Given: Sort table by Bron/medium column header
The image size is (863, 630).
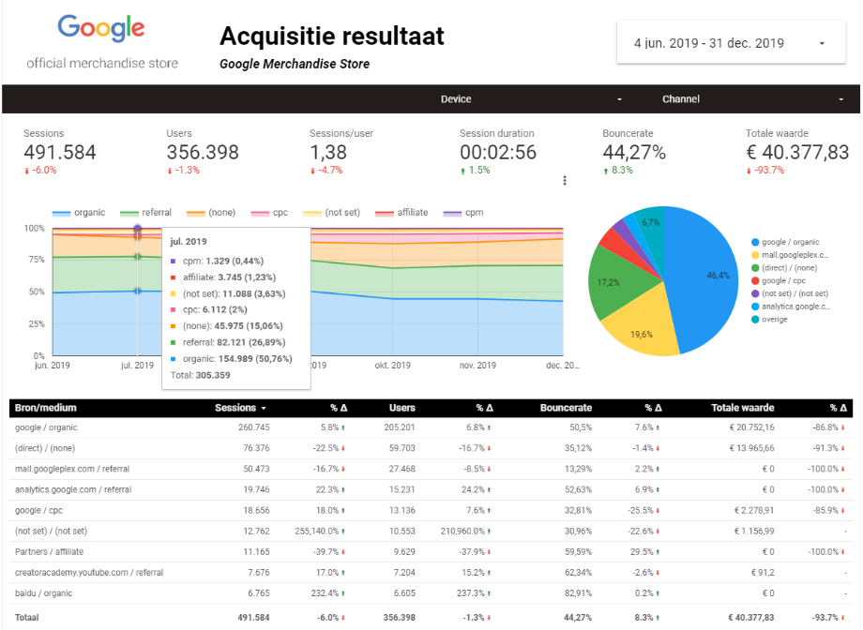Looking at the screenshot, I should (46, 408).
